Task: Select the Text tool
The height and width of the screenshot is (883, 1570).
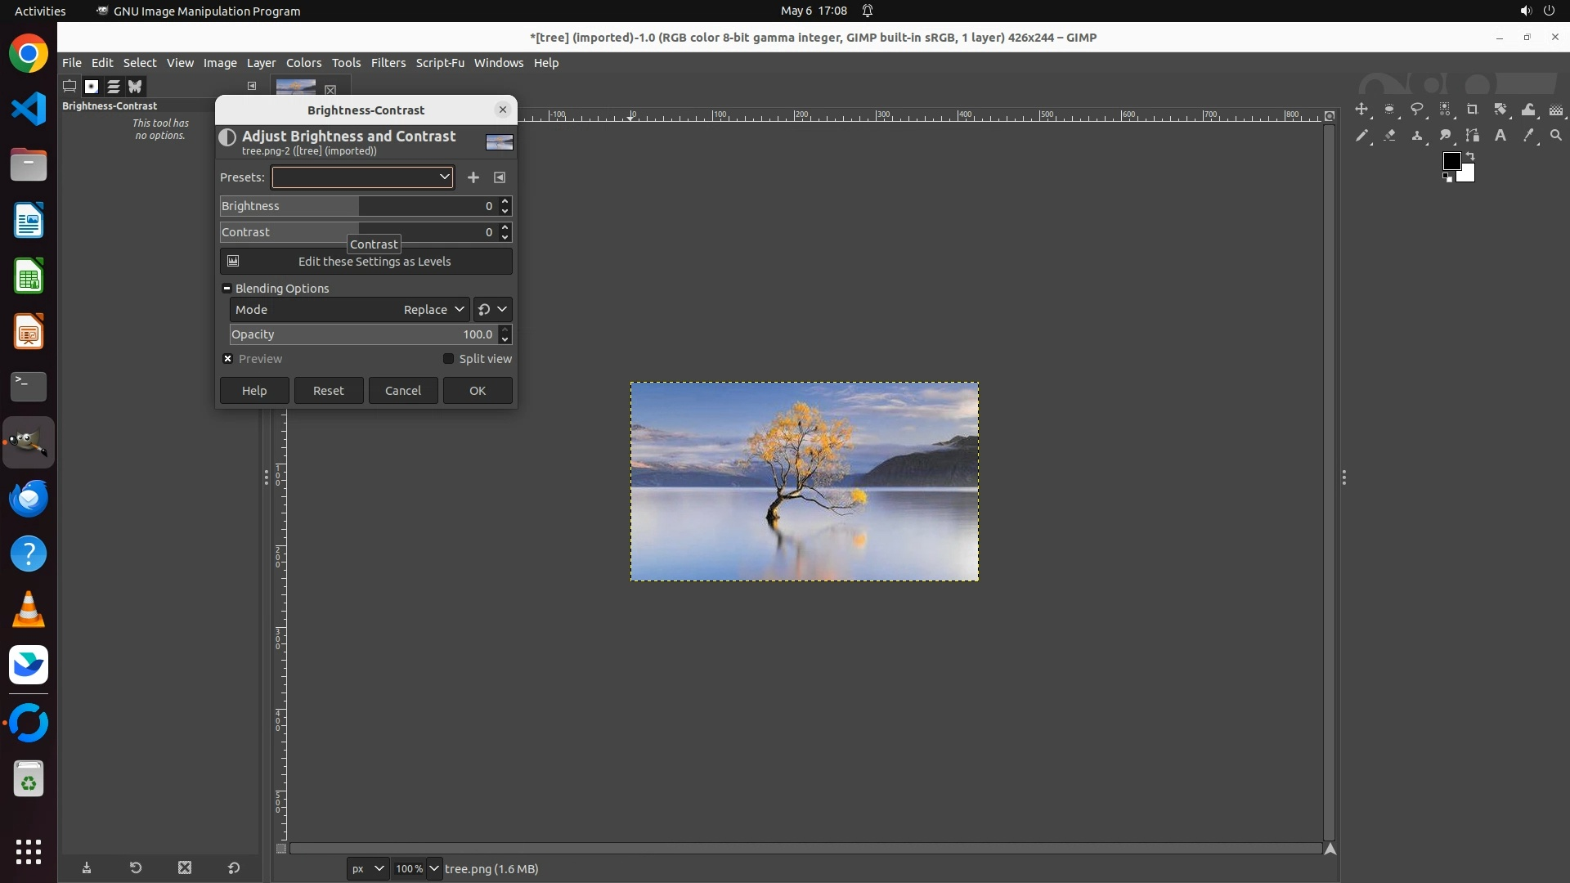Action: 1500,136
